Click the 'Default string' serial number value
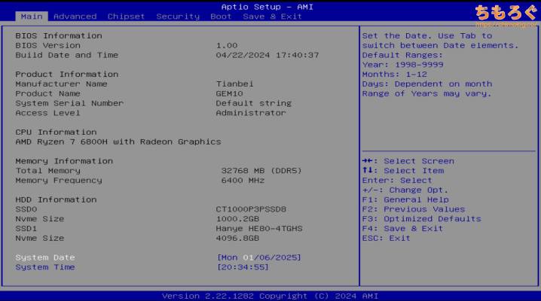Image resolution: width=541 pixels, height=301 pixels. pyautogui.click(x=254, y=103)
